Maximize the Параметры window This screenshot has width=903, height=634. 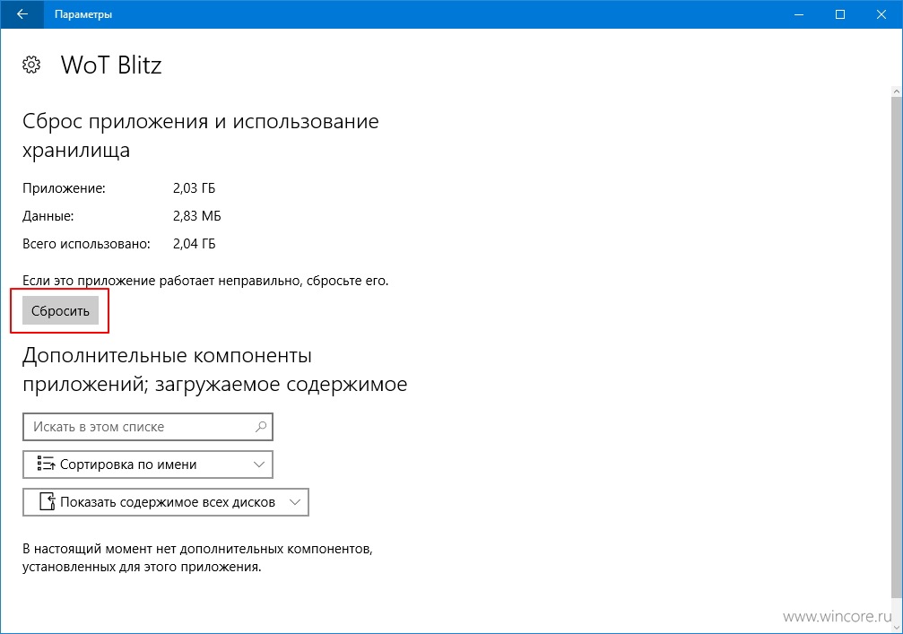pyautogui.click(x=840, y=14)
